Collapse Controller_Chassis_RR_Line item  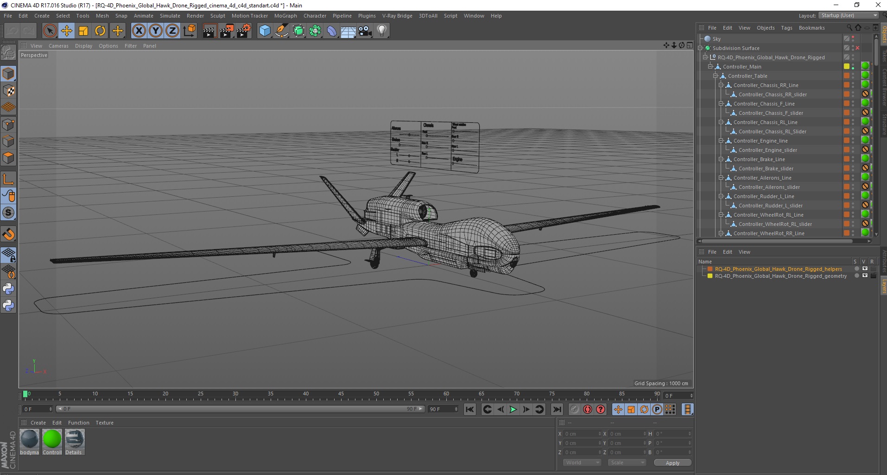721,85
